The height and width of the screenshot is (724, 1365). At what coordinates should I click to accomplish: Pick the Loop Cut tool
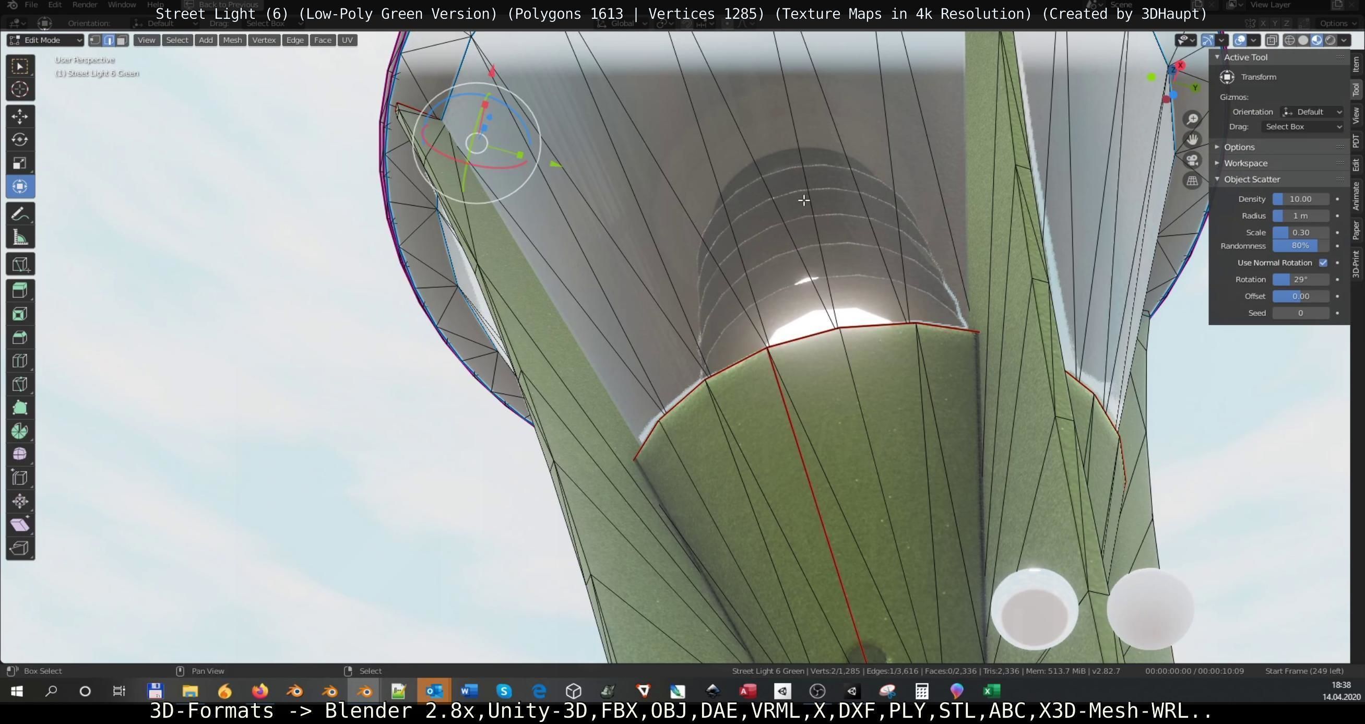[x=20, y=361]
